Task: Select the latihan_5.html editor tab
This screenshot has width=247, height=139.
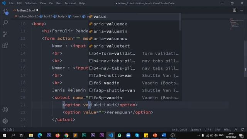Action: click(26, 10)
